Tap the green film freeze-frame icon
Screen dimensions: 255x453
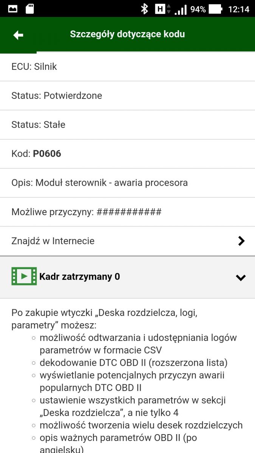pyautogui.click(x=24, y=276)
